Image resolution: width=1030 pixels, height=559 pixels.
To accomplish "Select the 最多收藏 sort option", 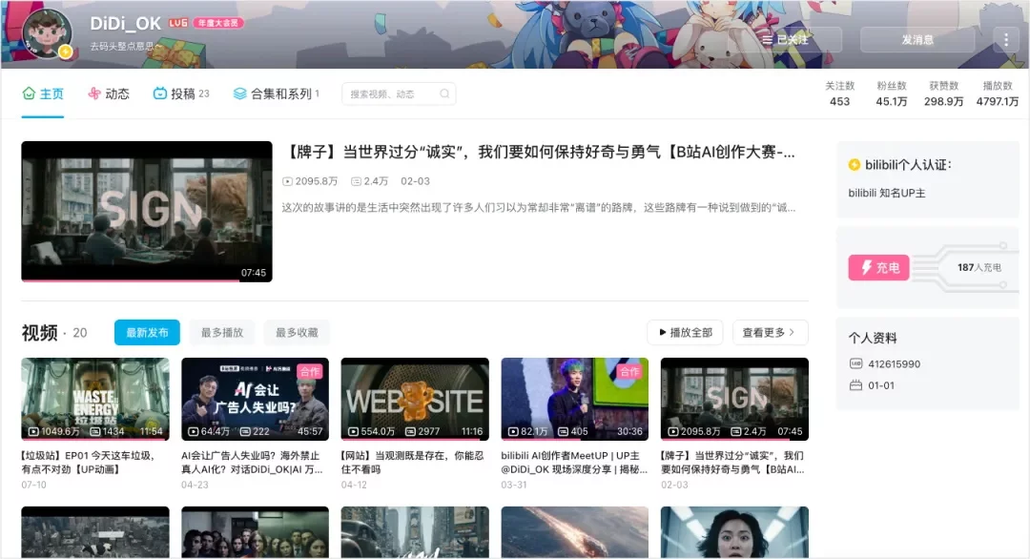I will 297,332.
